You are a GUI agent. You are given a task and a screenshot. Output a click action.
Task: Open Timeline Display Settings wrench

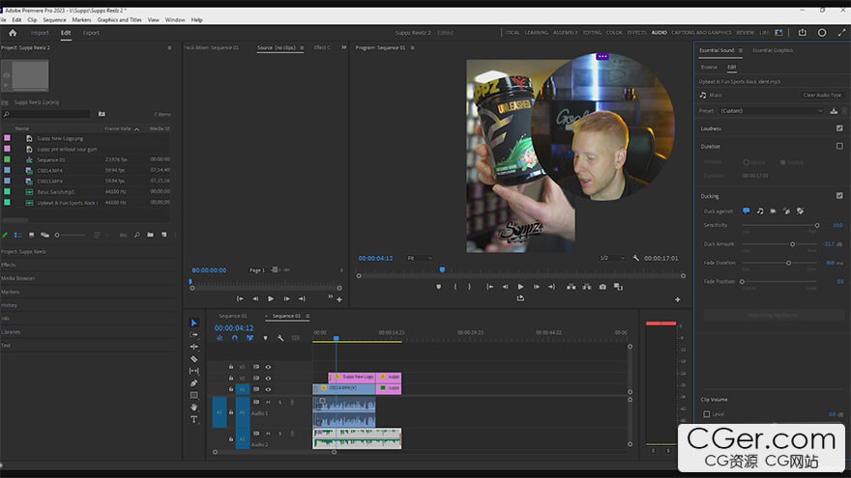280,338
